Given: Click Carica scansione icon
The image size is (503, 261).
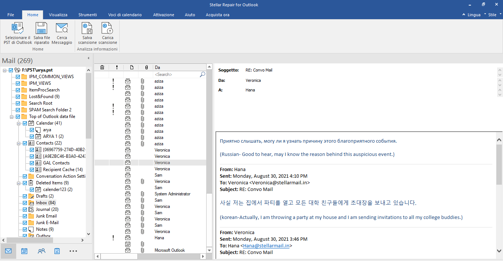Looking at the screenshot, I should point(108,28).
